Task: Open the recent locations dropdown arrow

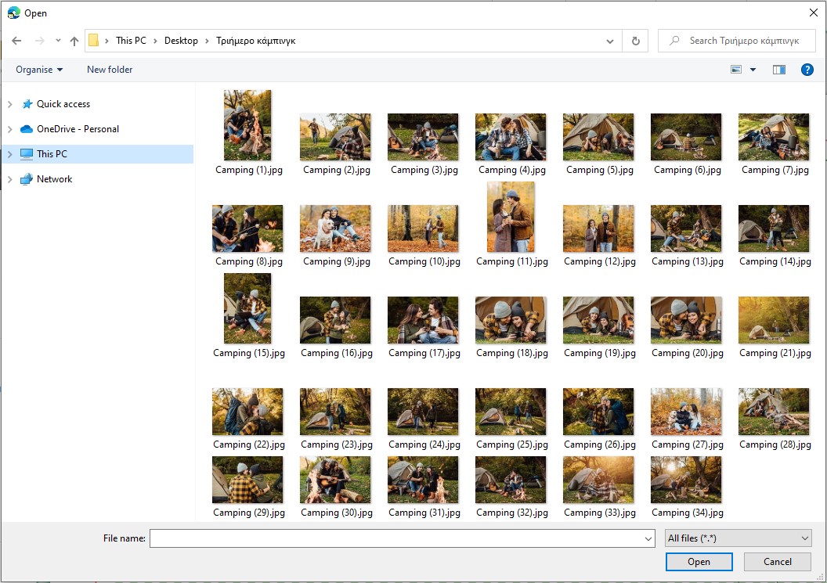Action: pyautogui.click(x=58, y=41)
